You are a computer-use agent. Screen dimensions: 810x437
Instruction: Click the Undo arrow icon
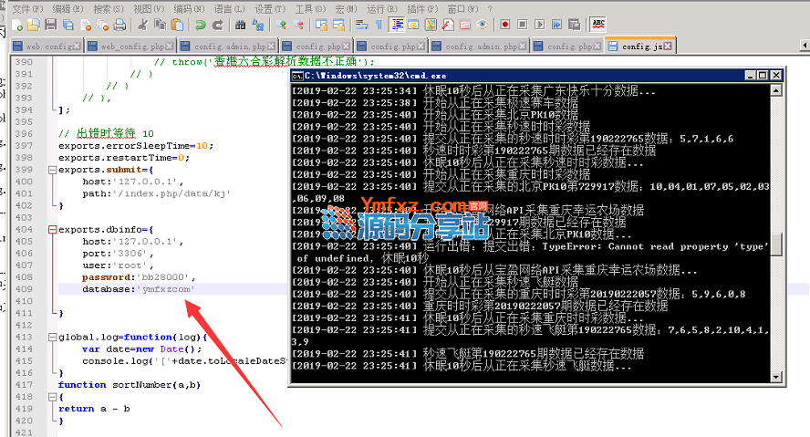click(200, 25)
